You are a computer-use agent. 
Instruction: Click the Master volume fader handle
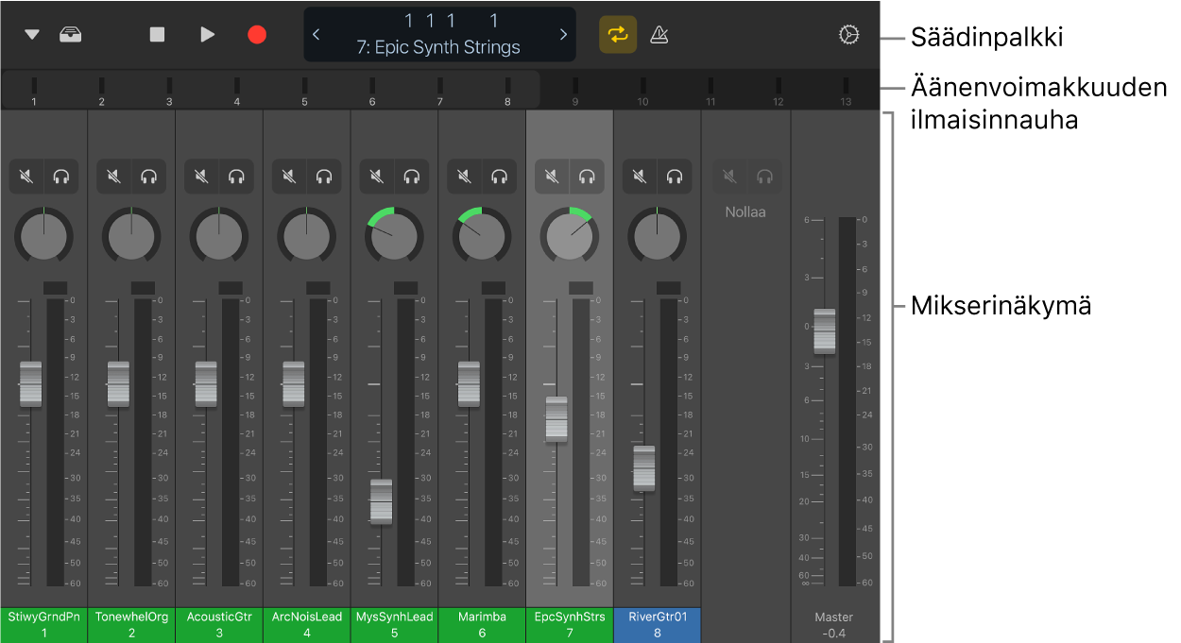(825, 331)
